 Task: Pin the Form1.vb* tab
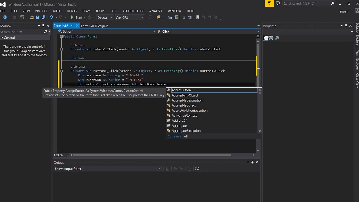(72, 26)
